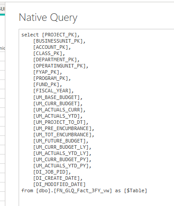Viewport: 174px width, 206px height.
Task: Click the [OPERATINGUNIT_PK] column line
Action: pos(61,66)
